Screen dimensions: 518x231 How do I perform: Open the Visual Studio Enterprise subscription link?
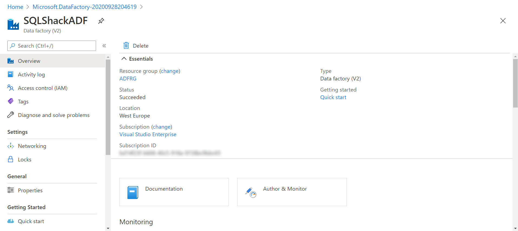click(x=148, y=134)
